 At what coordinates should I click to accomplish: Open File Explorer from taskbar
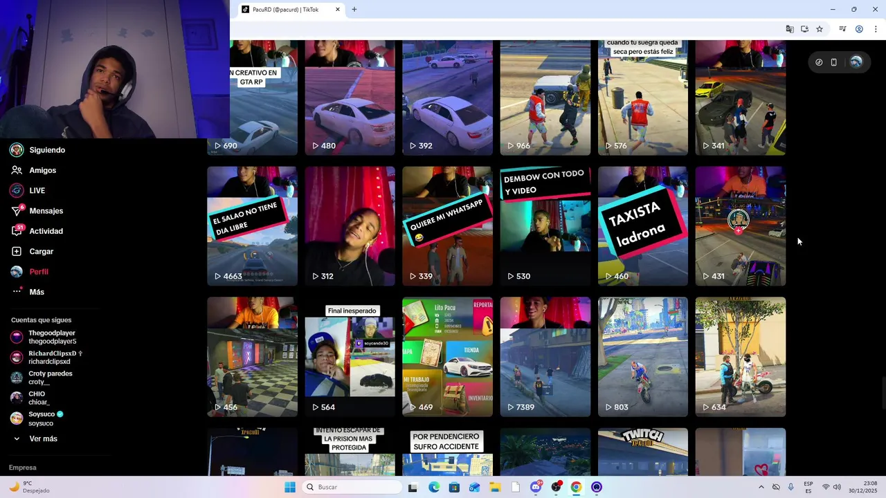495,487
